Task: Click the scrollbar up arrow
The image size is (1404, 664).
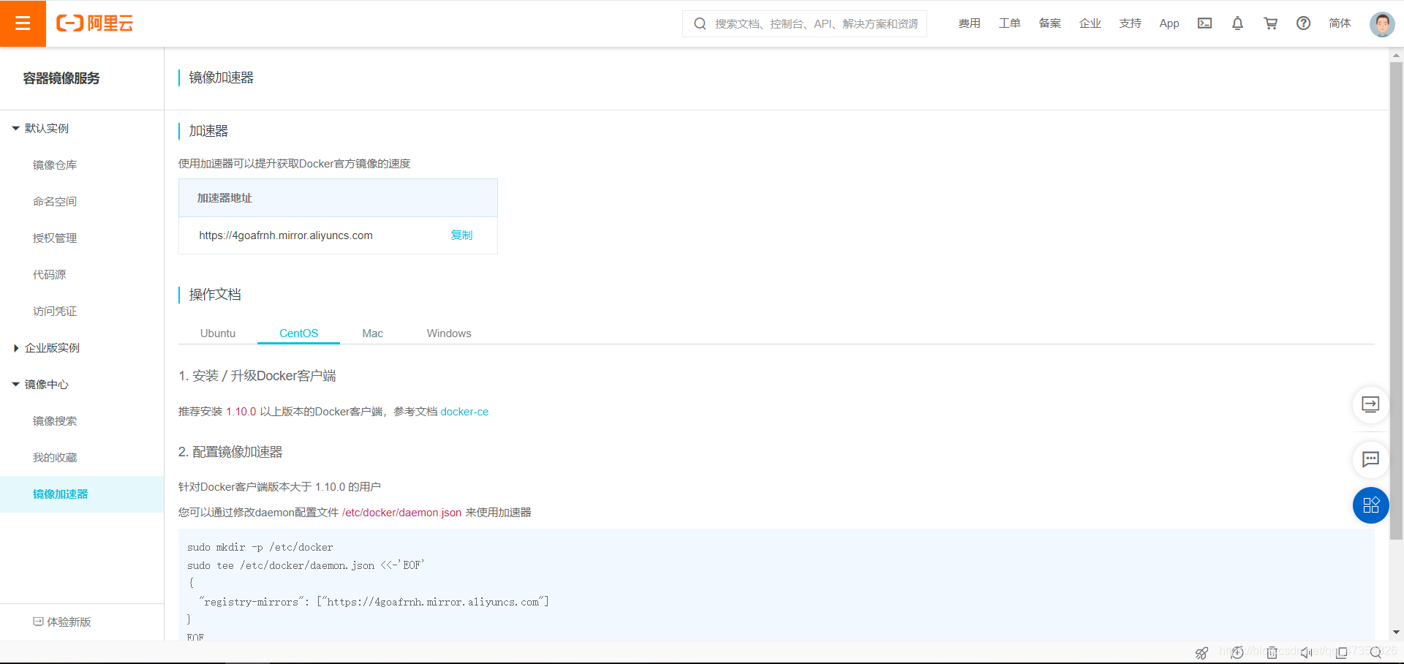Action: [x=1396, y=55]
